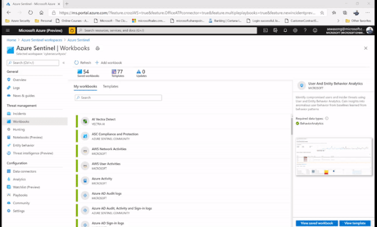
Task: Open the Azure Security bookmarks folder
Action: (18, 21)
